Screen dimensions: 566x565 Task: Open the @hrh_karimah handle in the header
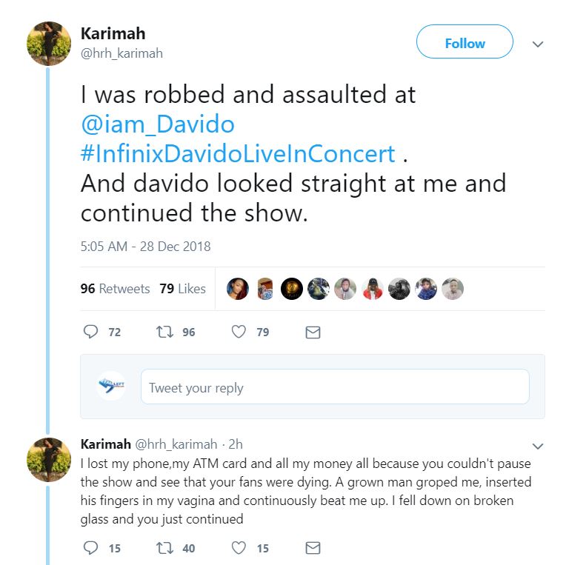click(121, 53)
